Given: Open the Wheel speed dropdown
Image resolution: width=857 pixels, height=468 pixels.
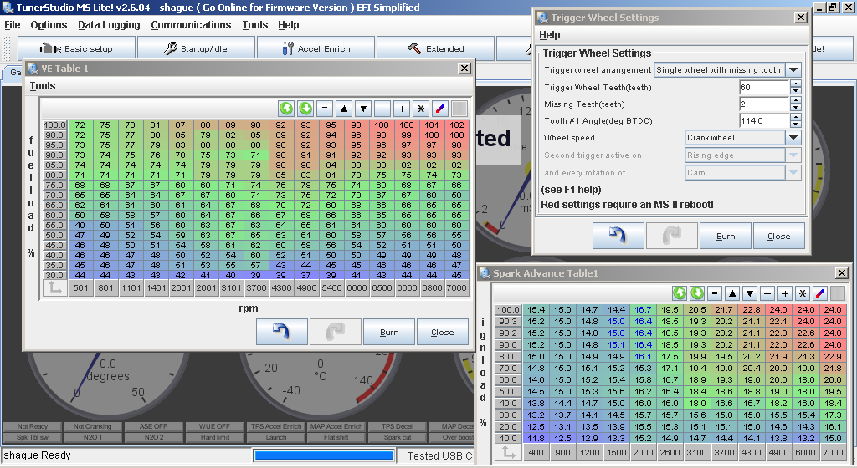Looking at the screenshot, I should (x=793, y=137).
